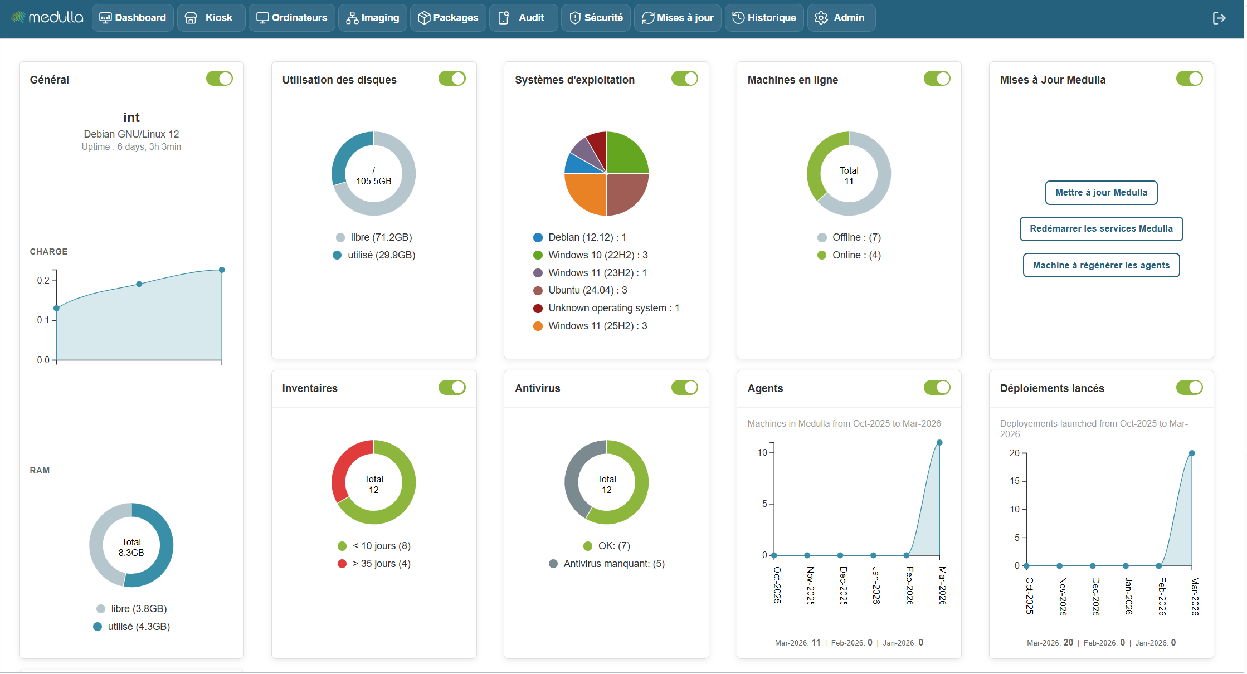Click the Historique clock icon
Image resolution: width=1247 pixels, height=674 pixels.
(738, 18)
